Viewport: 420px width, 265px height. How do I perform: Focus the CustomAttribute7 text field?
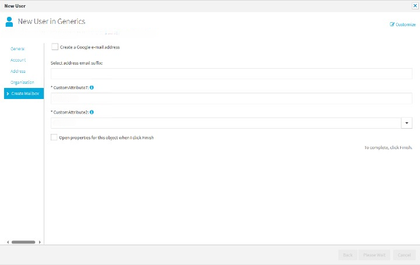point(232,98)
